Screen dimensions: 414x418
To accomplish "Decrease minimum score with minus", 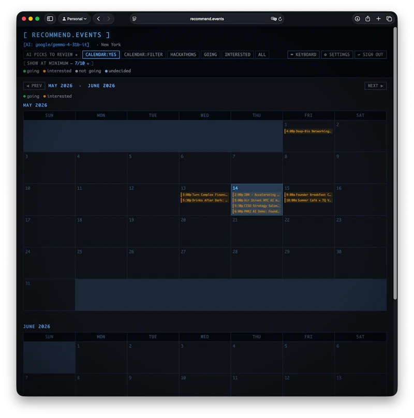I will (71, 64).
